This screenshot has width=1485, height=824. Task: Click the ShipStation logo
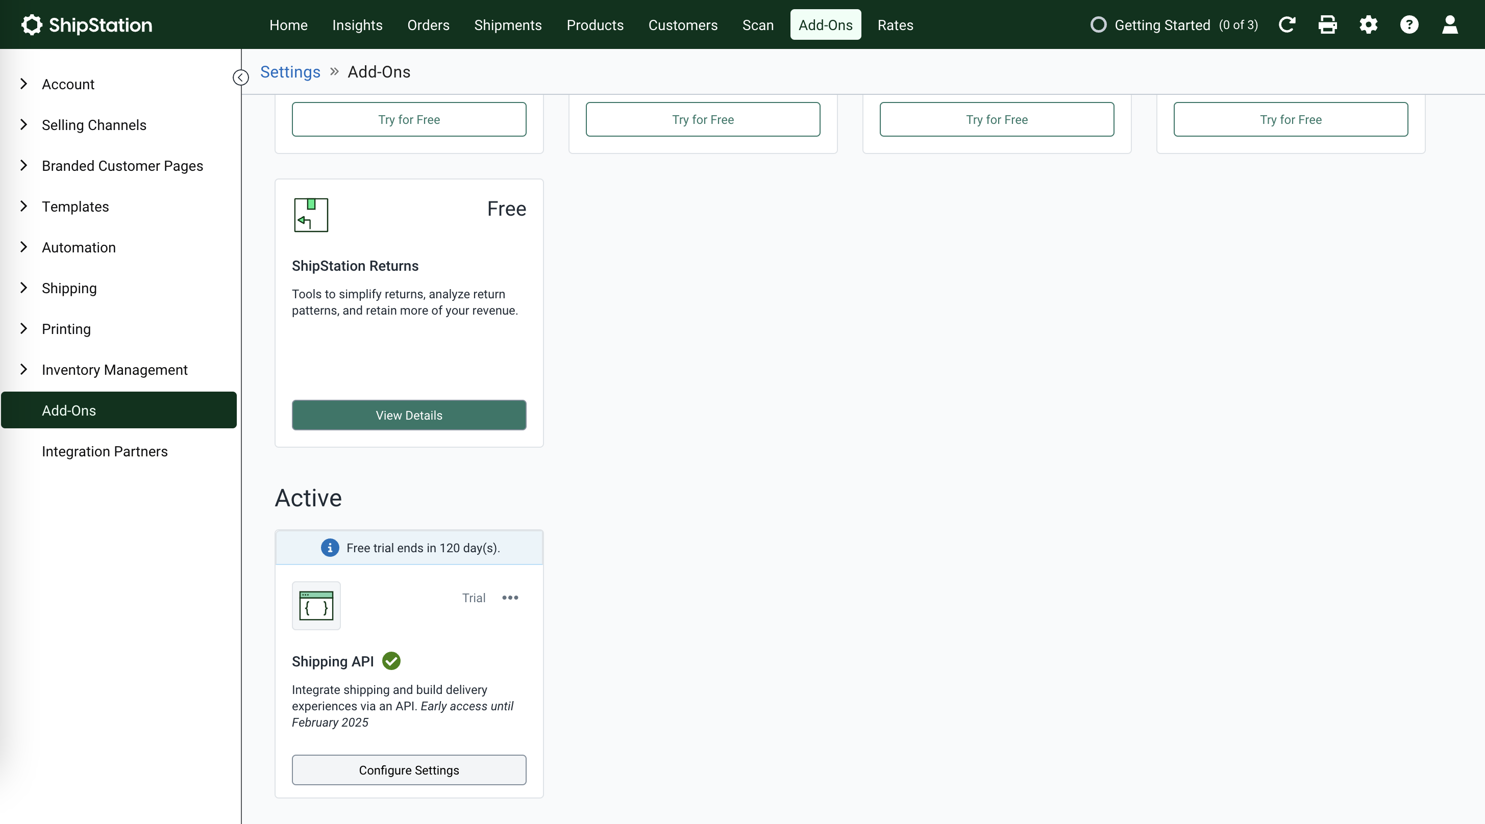pos(86,24)
